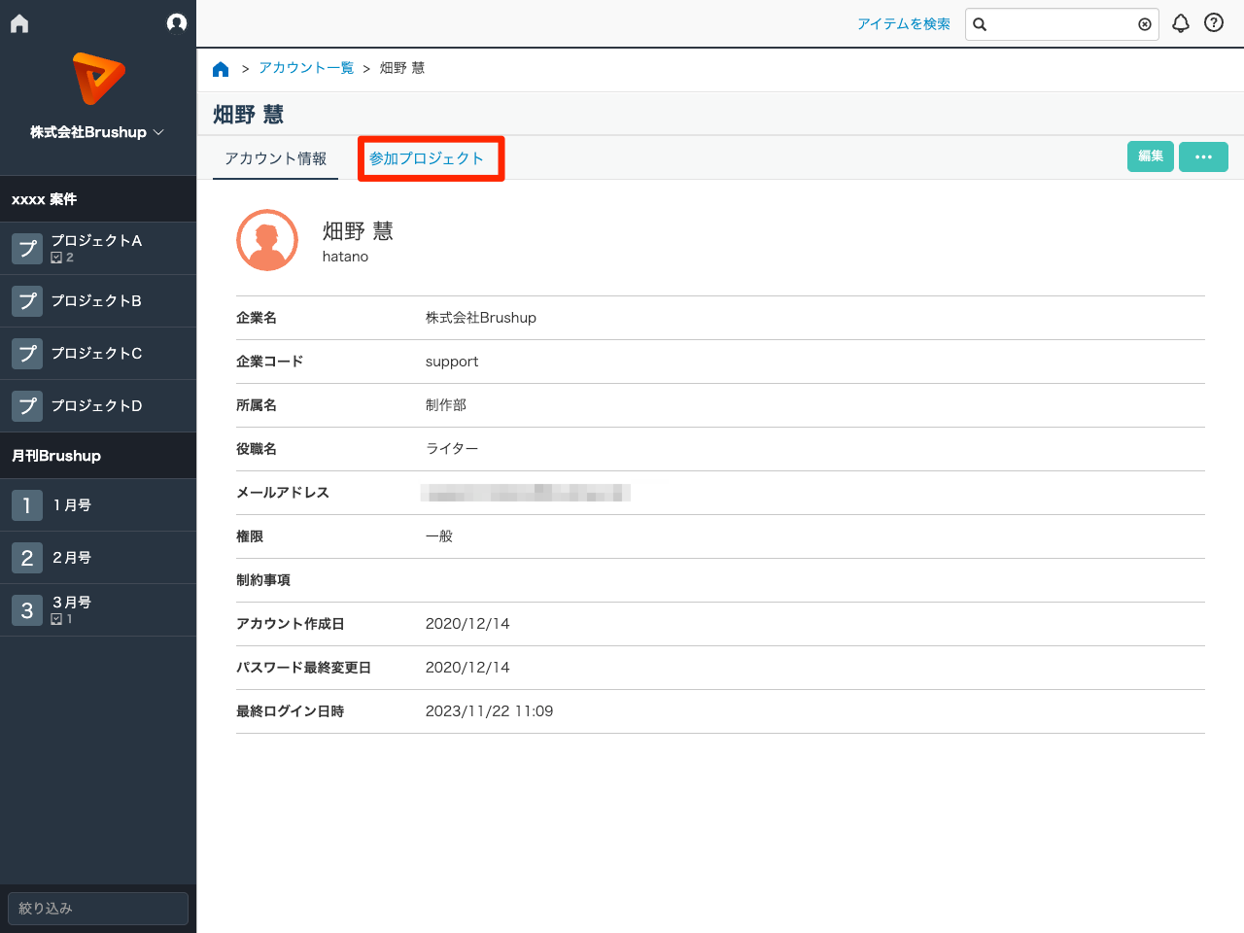Click the プロジェクトD project icon
The width and height of the screenshot is (1244, 933).
pos(27,405)
